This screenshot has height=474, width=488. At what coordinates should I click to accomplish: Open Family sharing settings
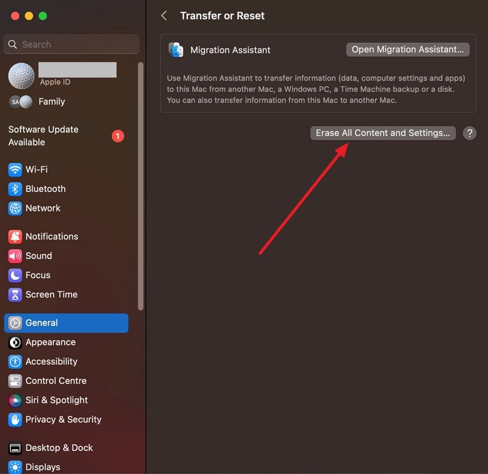click(x=66, y=102)
